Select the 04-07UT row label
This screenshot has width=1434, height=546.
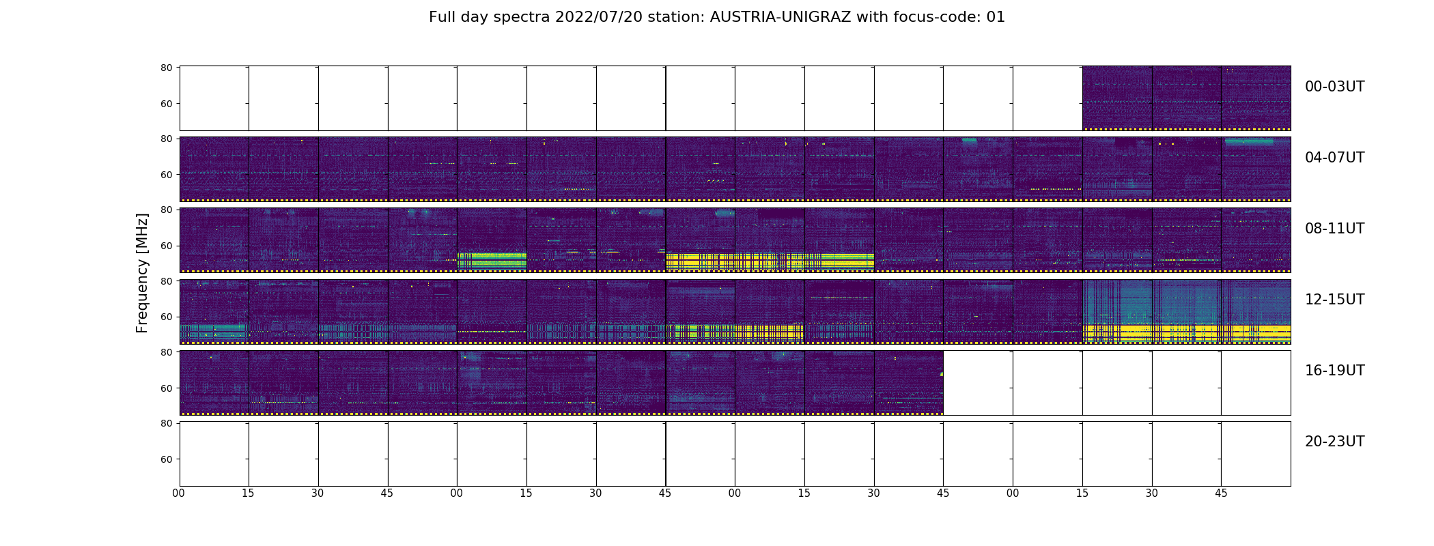(x=1334, y=158)
